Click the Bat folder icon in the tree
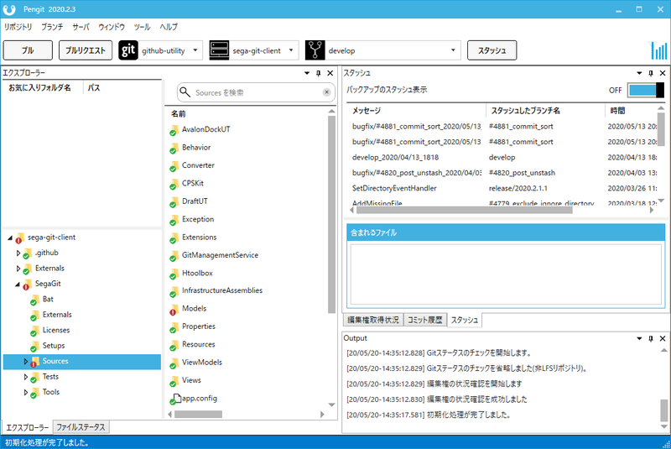This screenshot has width=671, height=449. (34, 300)
